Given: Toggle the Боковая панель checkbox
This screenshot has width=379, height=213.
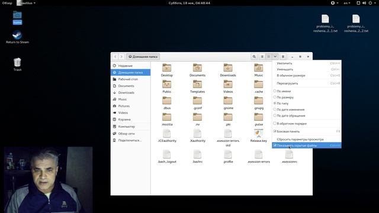Looking at the screenshot, I should [x=275, y=131].
